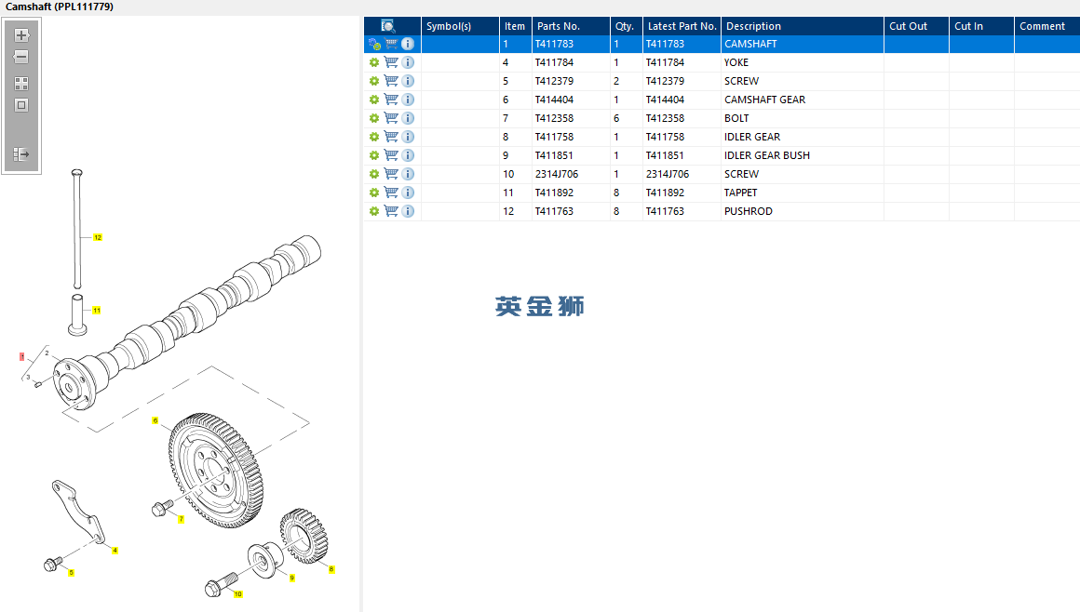Screen dimensions: 1080x612
Task: Select callout 11 next to the tappet
Action: [x=97, y=311]
